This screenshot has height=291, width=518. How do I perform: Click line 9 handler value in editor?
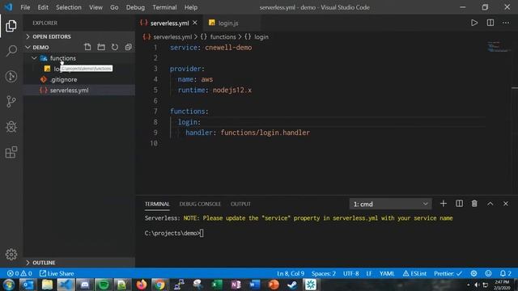pos(265,133)
